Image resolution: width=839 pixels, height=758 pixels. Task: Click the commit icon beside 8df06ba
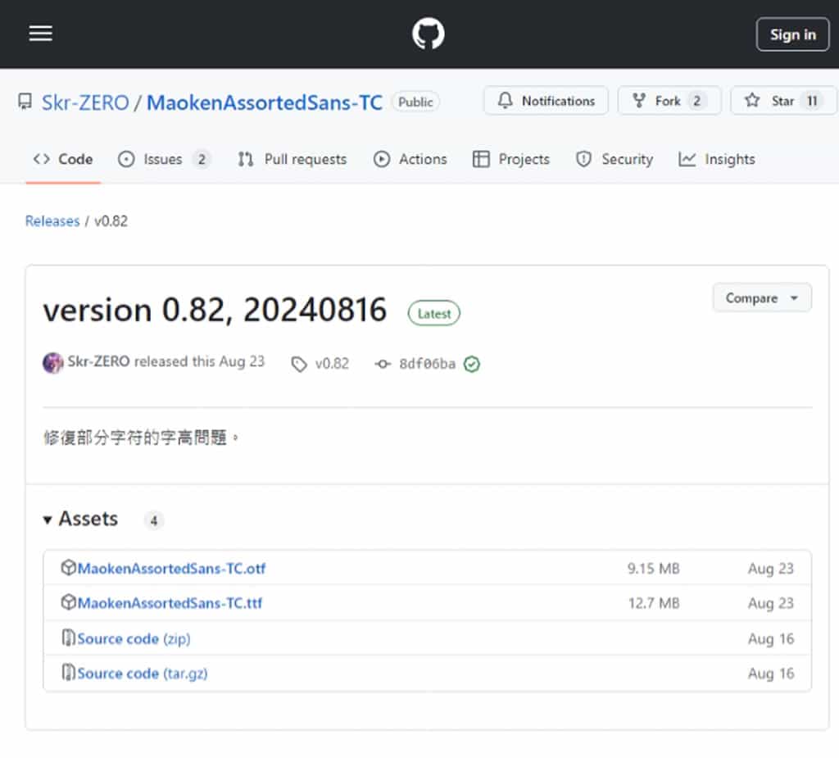click(x=383, y=364)
